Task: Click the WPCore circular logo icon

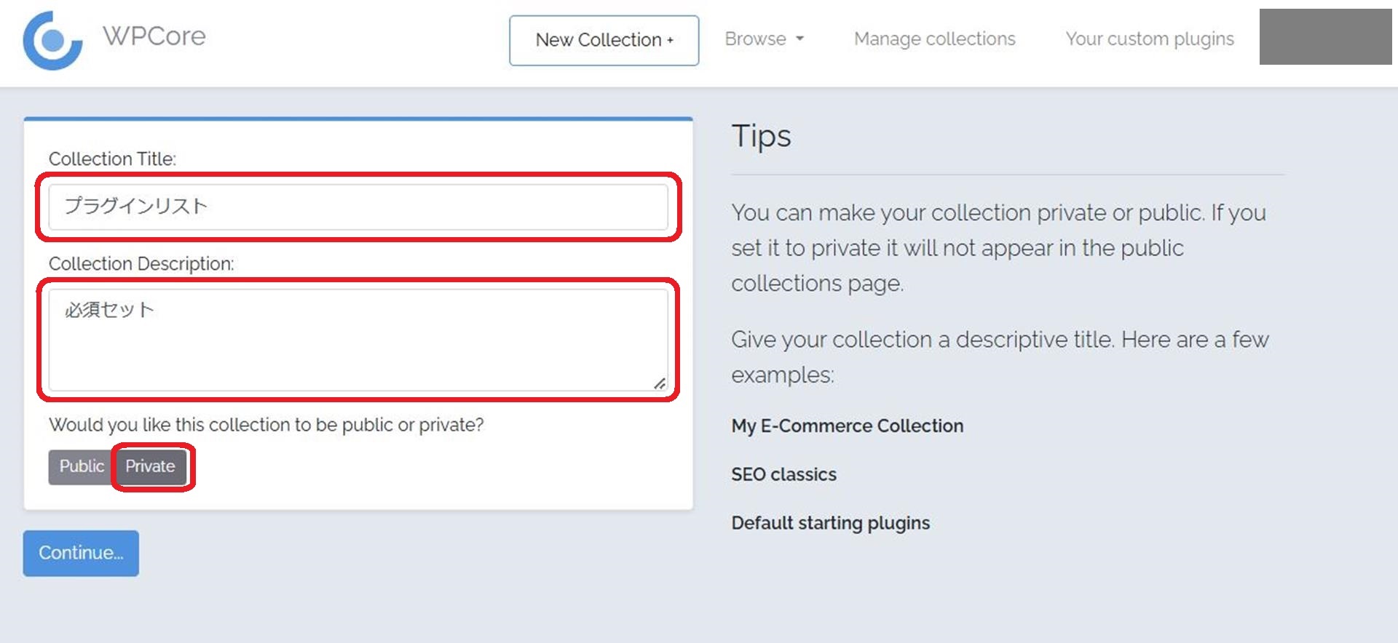Action: 52,41
